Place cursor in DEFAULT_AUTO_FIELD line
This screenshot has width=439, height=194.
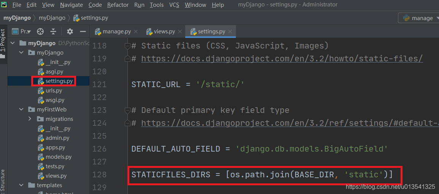[259, 149]
